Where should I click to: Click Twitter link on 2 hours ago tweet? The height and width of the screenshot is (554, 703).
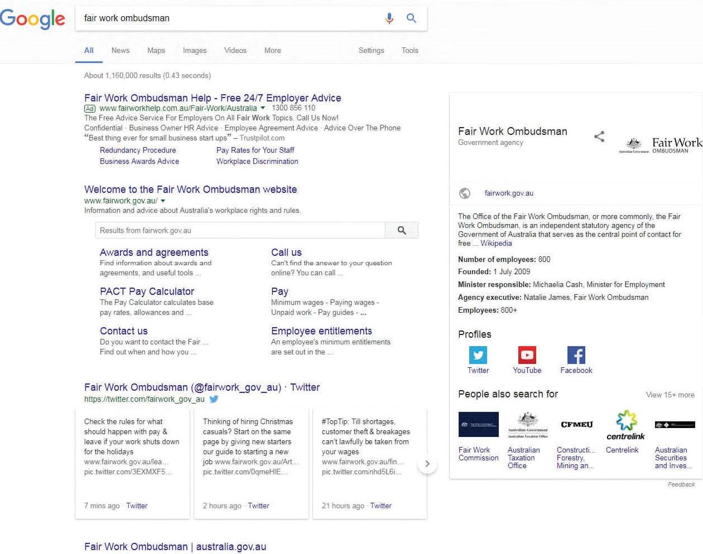258,506
